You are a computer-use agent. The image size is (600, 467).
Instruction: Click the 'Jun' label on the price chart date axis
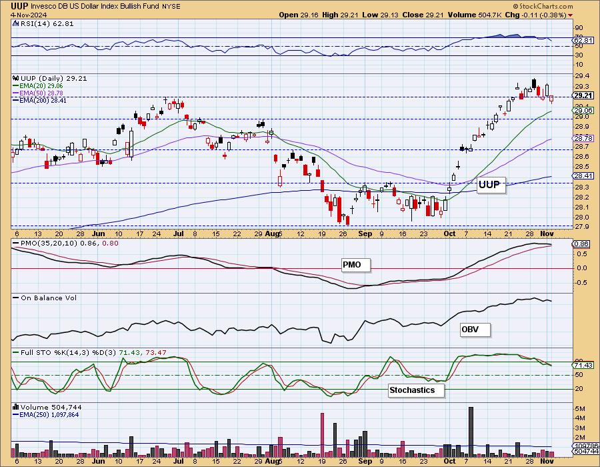point(99,233)
